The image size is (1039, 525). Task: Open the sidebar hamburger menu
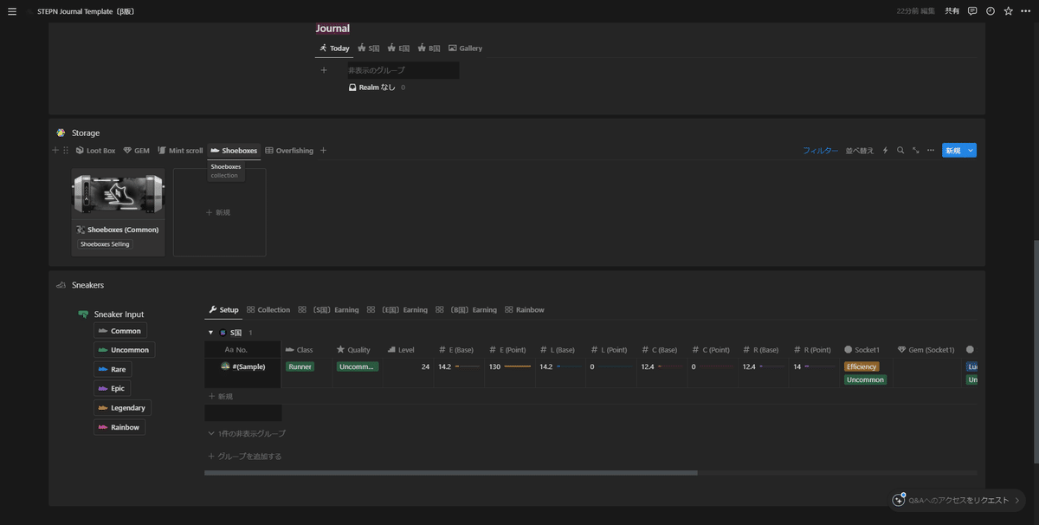[12, 11]
